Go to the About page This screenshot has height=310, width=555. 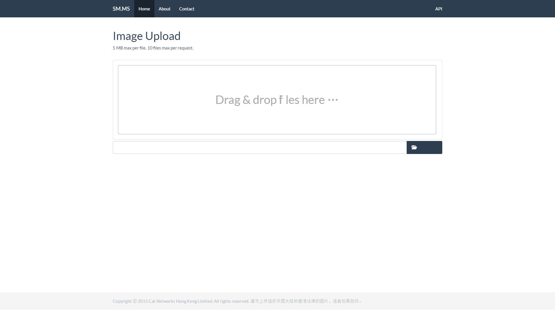pyautogui.click(x=164, y=9)
